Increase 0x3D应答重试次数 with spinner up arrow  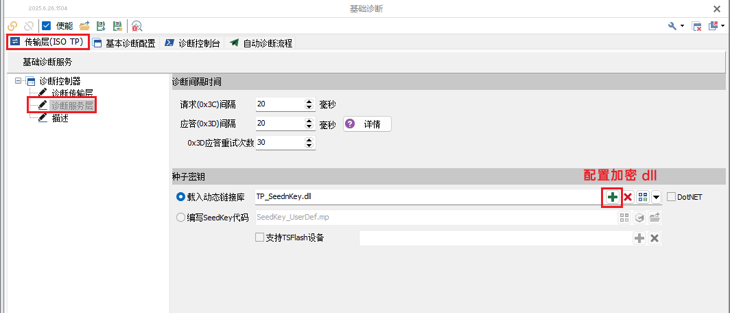coord(309,140)
